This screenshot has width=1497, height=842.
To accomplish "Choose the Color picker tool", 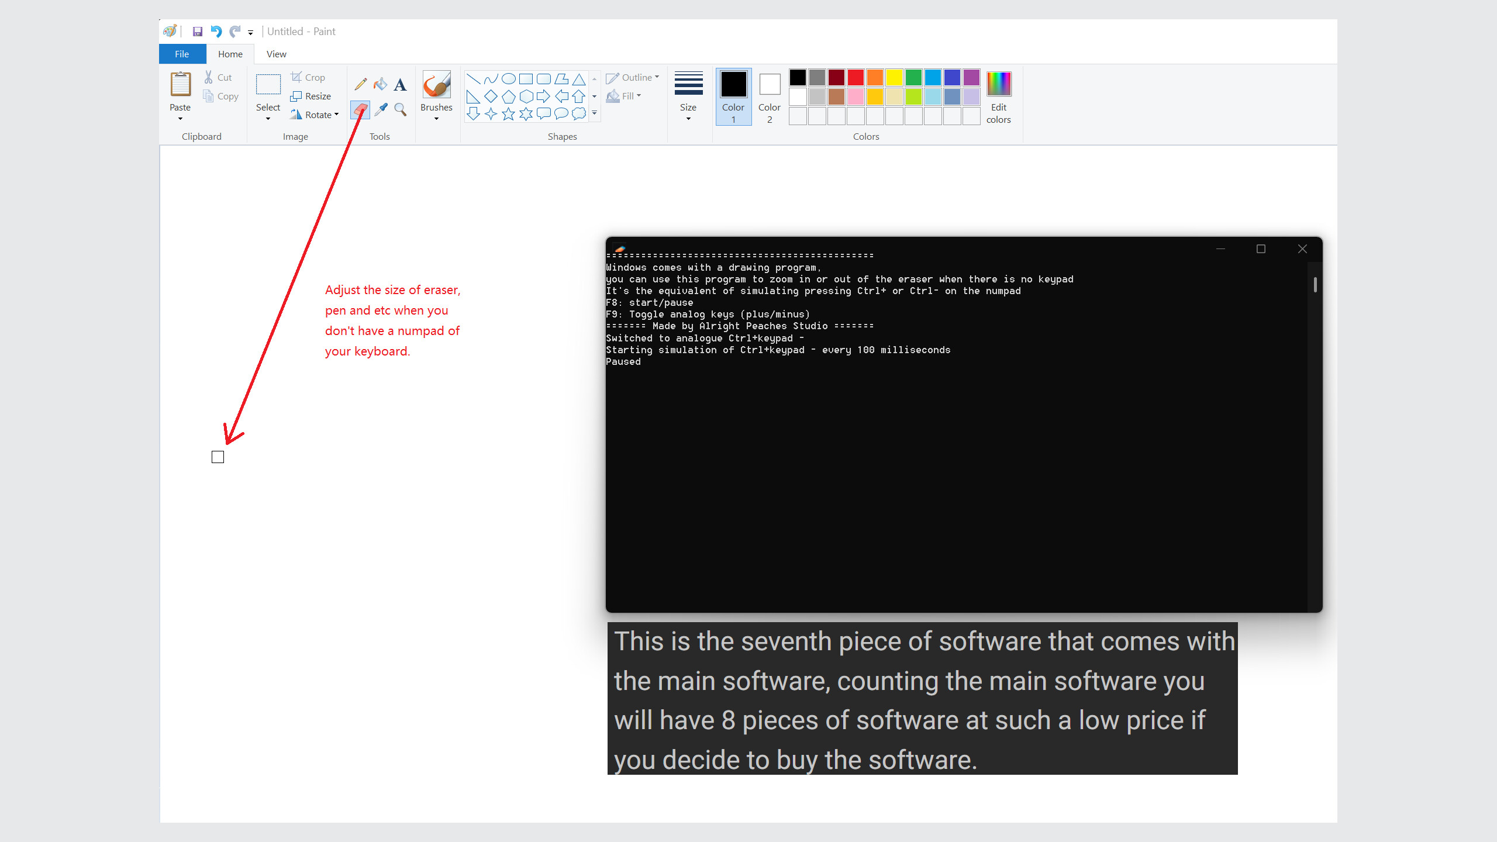I will pyautogui.click(x=381, y=110).
